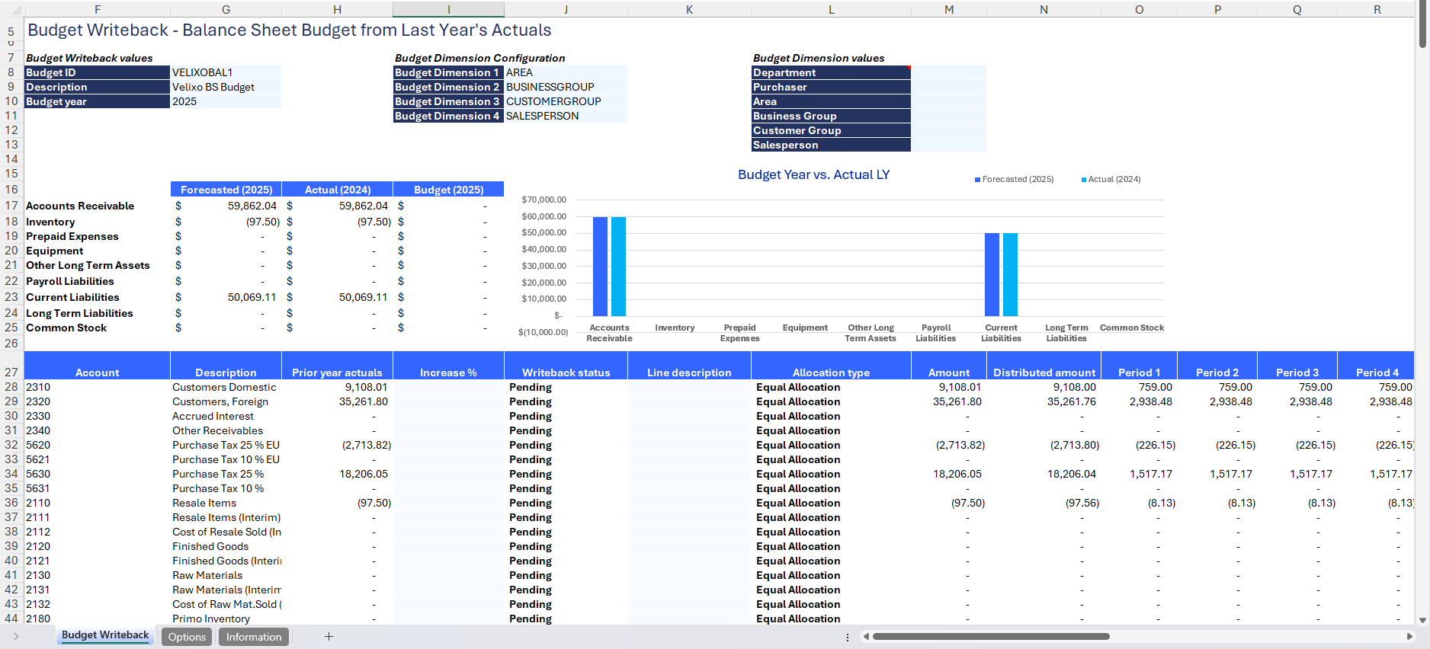
Task: Select column L header
Action: click(x=831, y=9)
